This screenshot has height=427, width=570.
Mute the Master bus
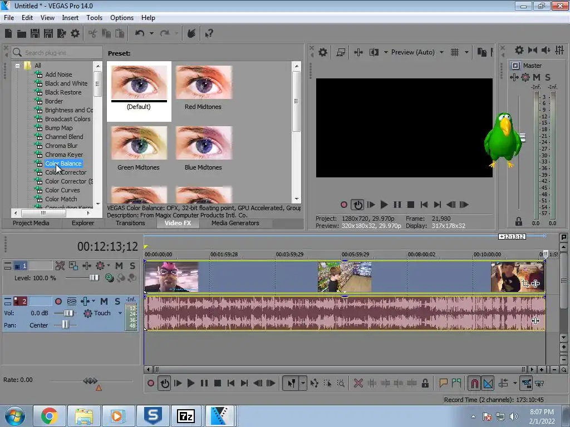(537, 77)
